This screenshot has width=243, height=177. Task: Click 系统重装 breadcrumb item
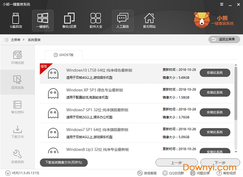[34, 40]
